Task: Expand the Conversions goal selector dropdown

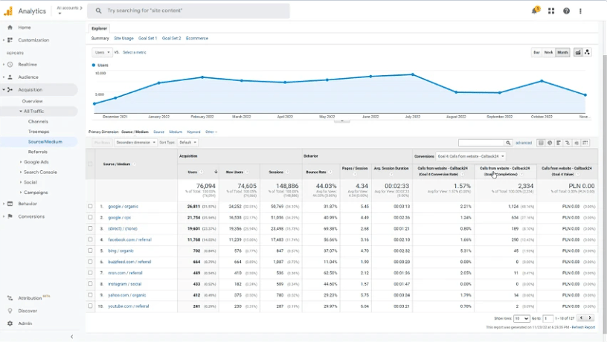Action: click(x=471, y=156)
